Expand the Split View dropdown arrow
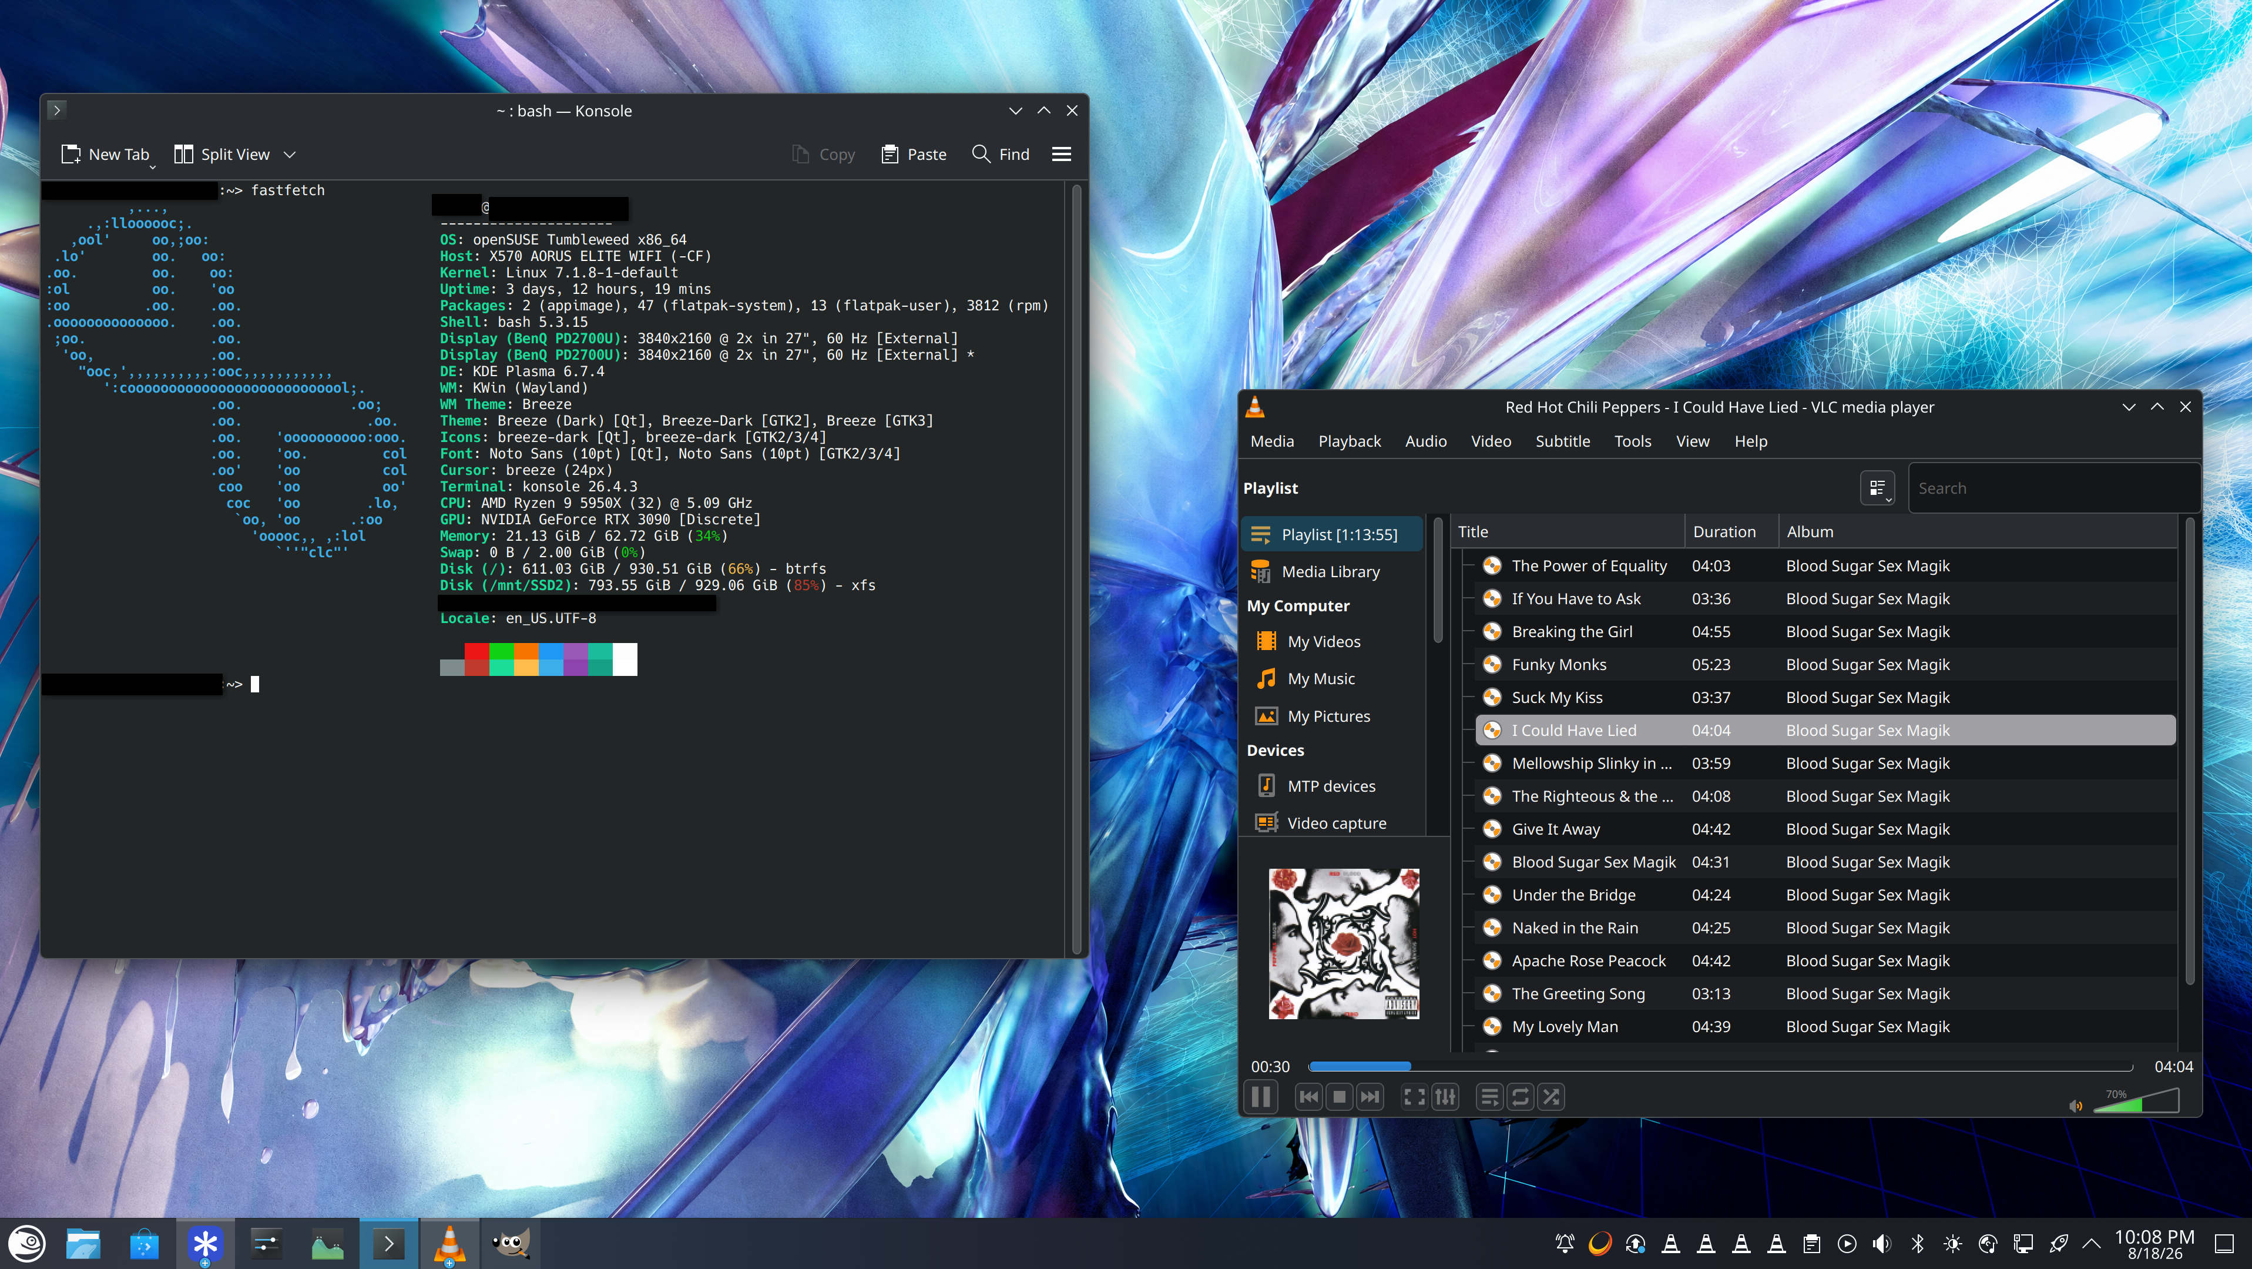The image size is (2252, 1269). [290, 155]
